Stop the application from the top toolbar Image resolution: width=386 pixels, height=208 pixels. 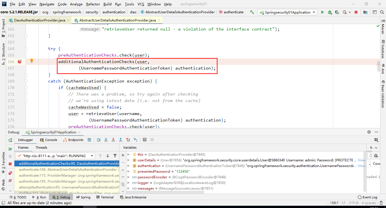click(356, 12)
